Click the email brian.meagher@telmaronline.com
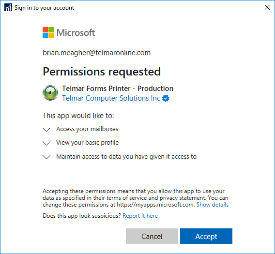275x254 pixels. [96, 53]
